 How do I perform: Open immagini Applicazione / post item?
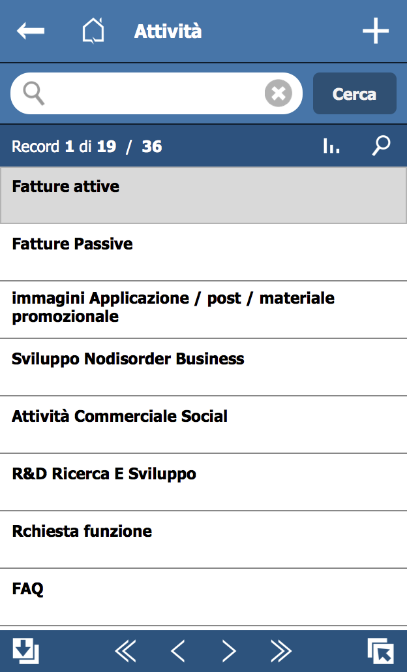[203, 310]
